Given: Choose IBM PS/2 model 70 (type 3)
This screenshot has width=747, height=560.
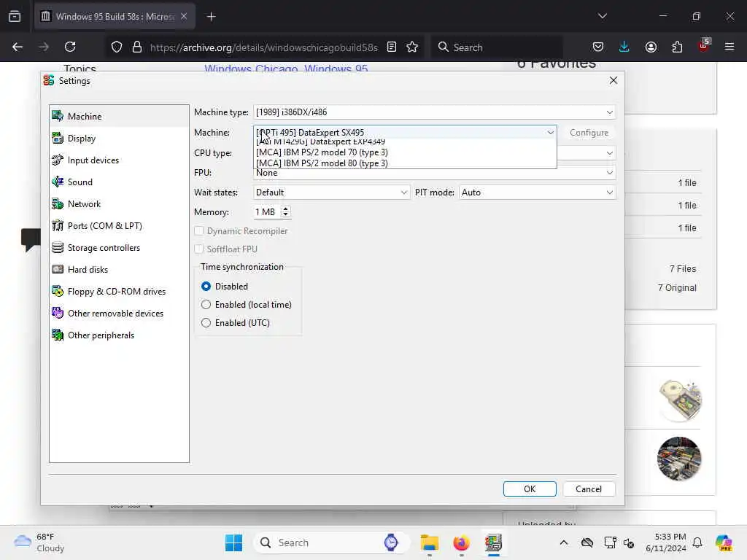Looking at the screenshot, I should (x=405, y=152).
